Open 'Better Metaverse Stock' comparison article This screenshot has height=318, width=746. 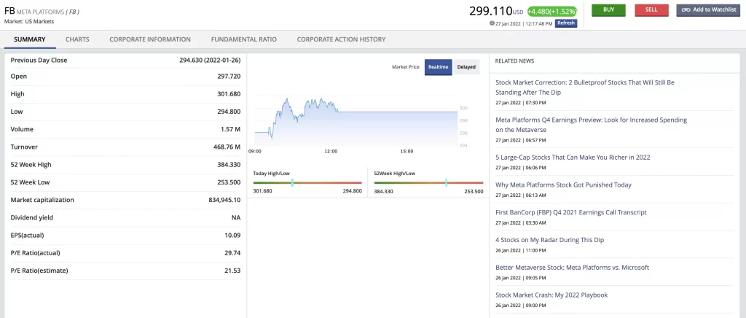pos(572,267)
